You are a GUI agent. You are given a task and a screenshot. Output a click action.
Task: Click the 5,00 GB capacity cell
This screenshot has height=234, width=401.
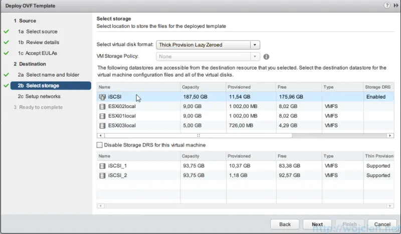192,125
